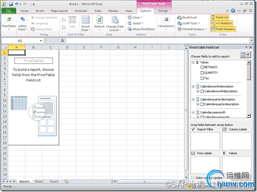Expand the formula bar arrow
This screenshot has height=192, width=257.
(251, 40)
